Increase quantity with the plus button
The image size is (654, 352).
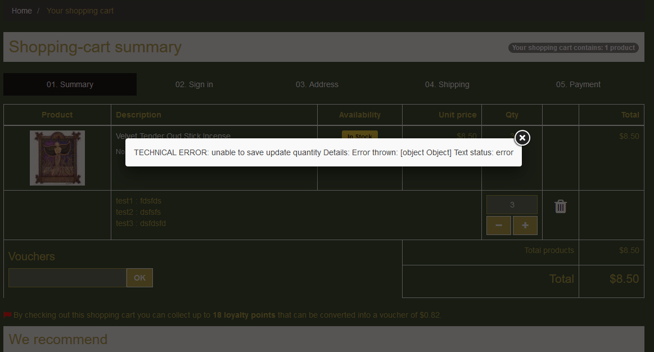pos(525,225)
